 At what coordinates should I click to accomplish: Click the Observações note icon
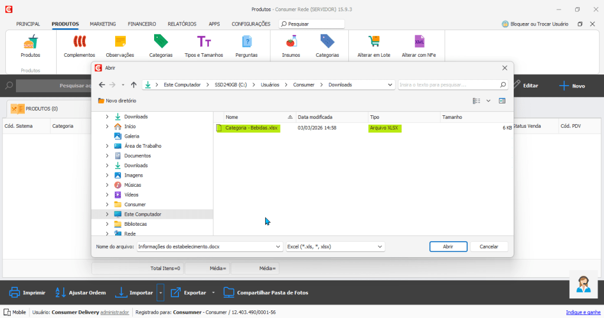click(x=120, y=43)
